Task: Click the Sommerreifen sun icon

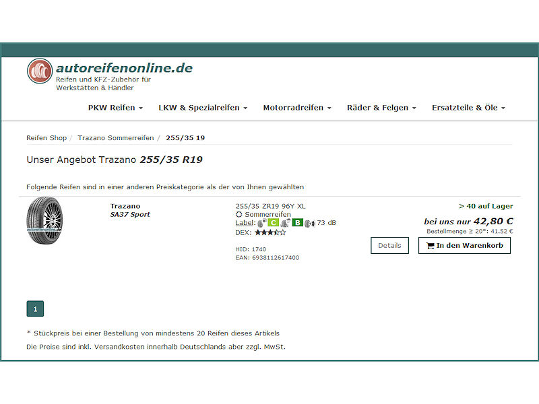Action: pyautogui.click(x=239, y=214)
